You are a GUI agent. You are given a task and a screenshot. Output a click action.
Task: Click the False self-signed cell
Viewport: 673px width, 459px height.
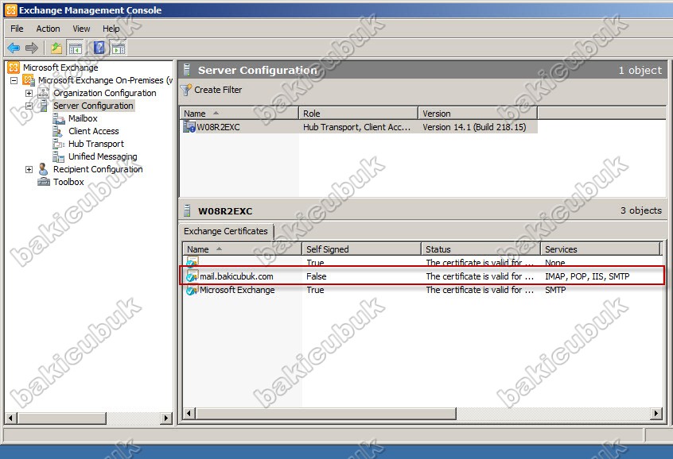[x=317, y=276]
